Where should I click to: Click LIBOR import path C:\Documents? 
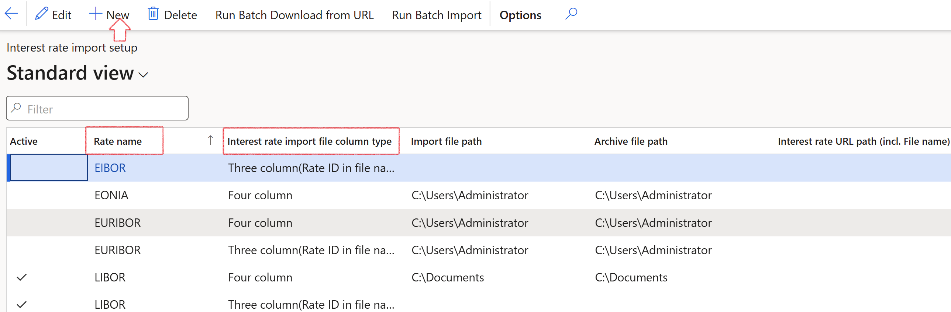[447, 277]
